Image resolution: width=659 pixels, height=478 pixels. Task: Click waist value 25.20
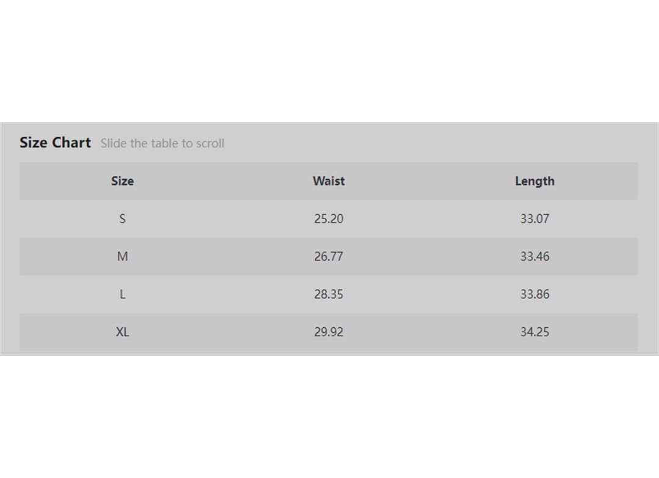329,219
